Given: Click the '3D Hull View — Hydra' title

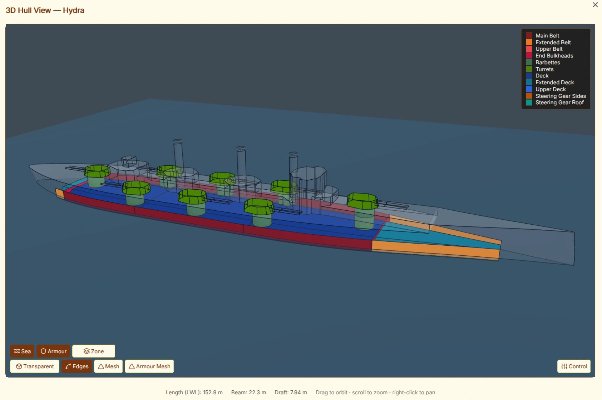Looking at the screenshot, I should point(45,10).
